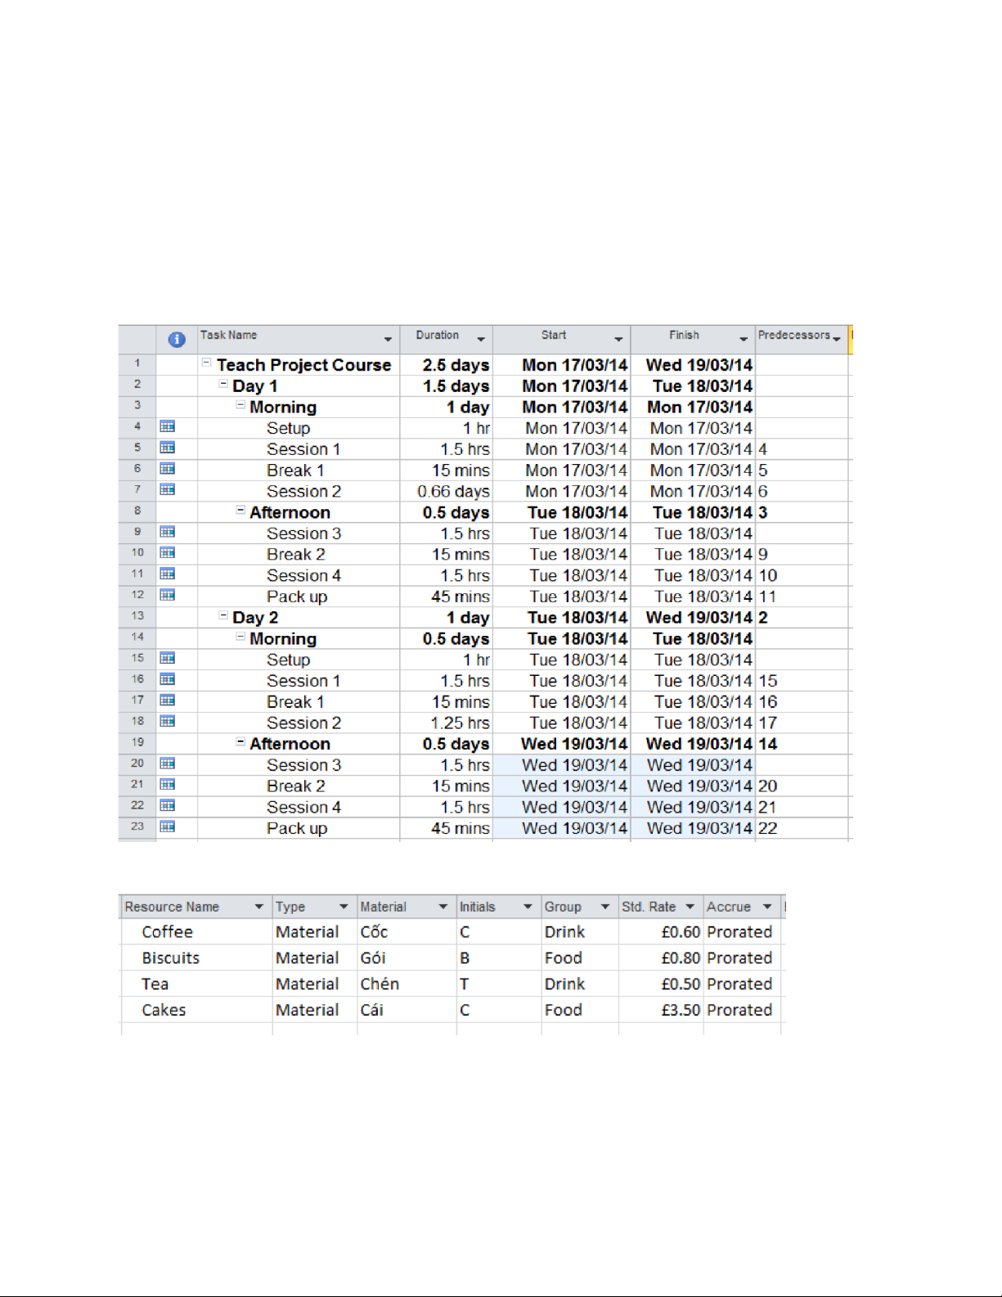Open the Start column filter dropdown

coord(618,339)
